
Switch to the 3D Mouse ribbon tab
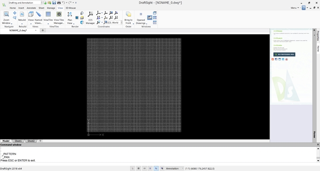pos(71,8)
